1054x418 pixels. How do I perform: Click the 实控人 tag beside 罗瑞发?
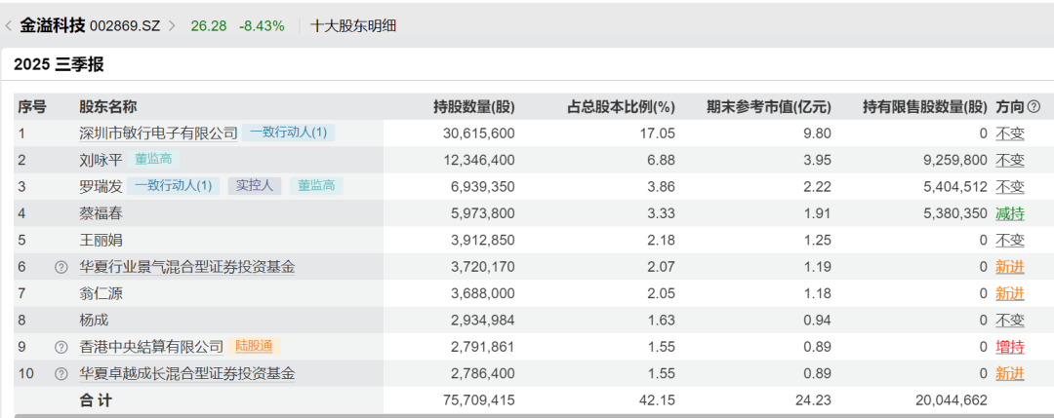(x=254, y=186)
